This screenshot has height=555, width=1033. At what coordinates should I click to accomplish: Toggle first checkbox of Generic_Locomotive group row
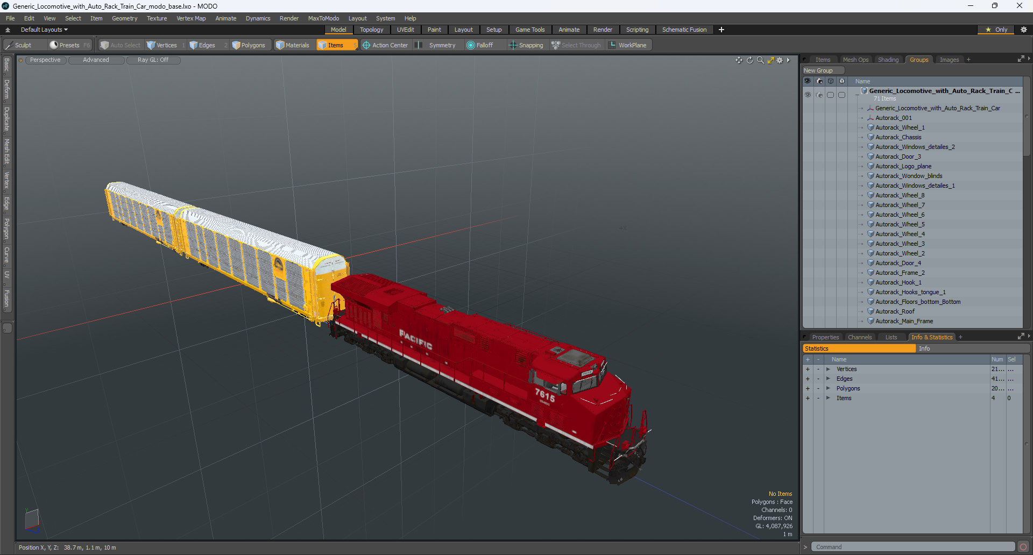(x=831, y=95)
